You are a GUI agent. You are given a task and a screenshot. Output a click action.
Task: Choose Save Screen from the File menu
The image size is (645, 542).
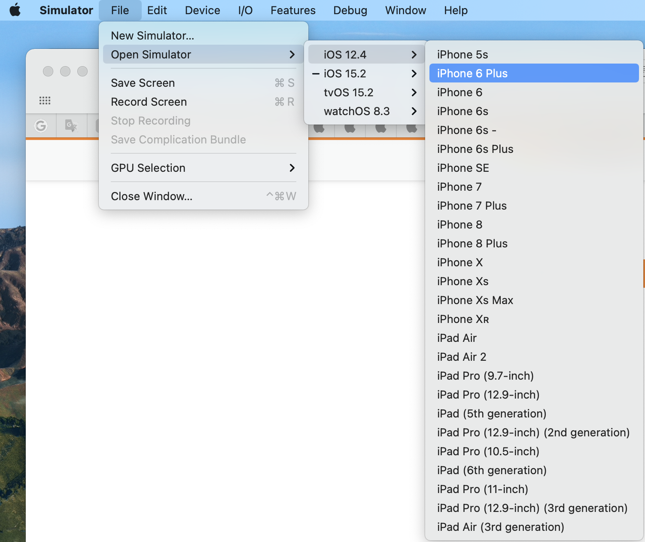click(x=143, y=82)
